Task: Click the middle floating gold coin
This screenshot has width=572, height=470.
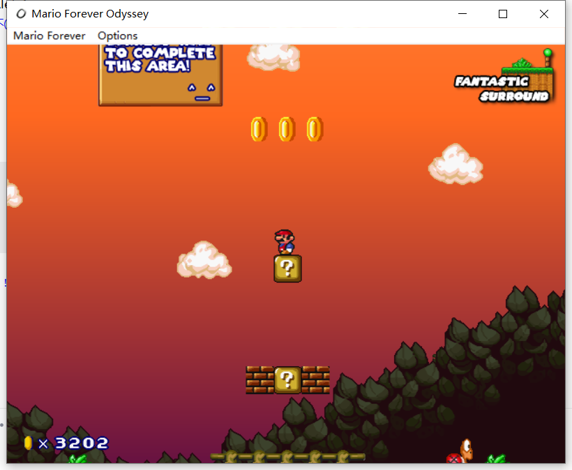Action: 287,129
